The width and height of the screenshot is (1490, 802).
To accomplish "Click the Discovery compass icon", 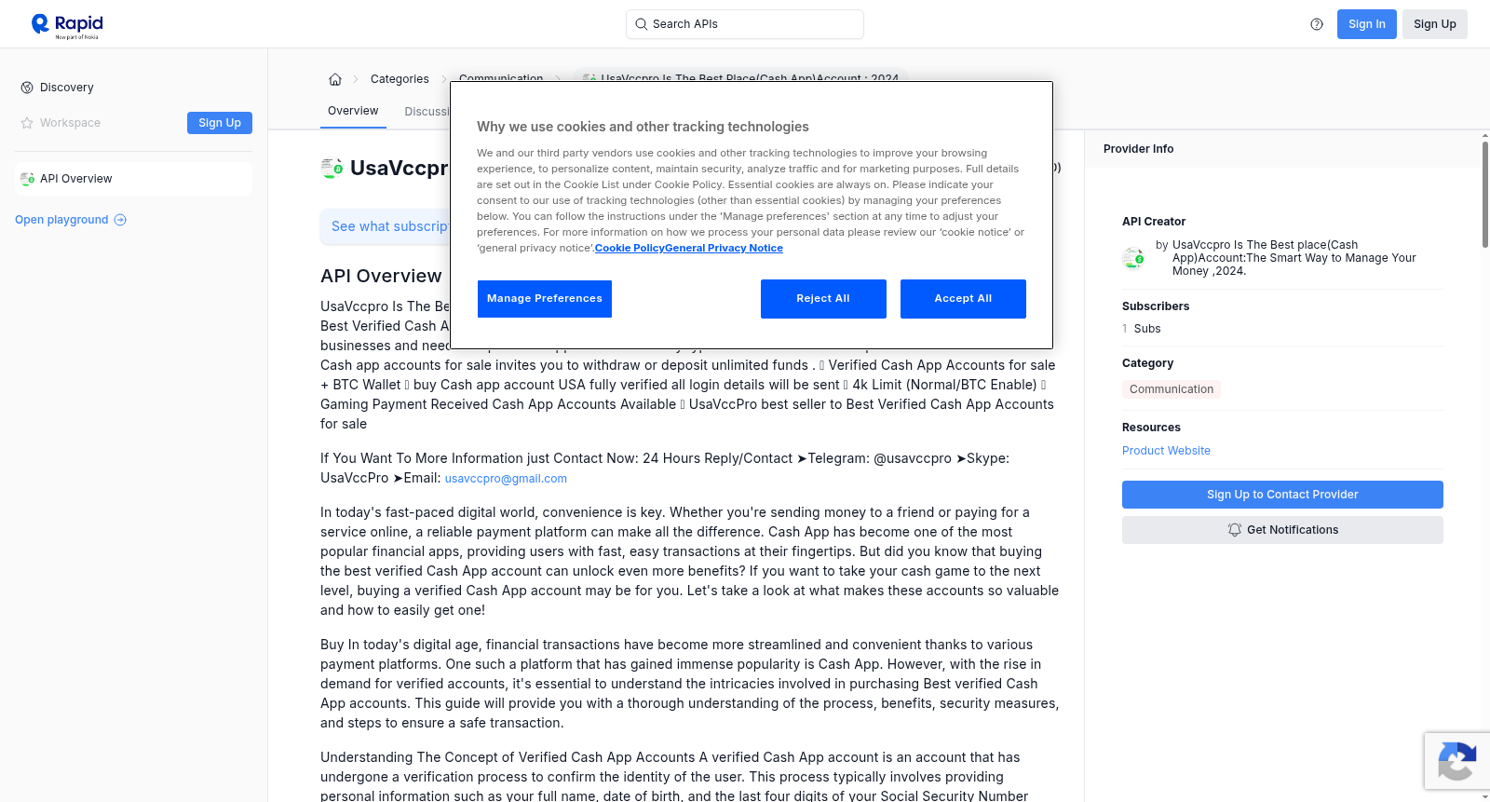I will coord(27,88).
